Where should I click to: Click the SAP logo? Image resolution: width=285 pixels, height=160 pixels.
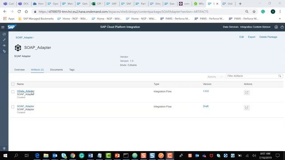[12, 27]
